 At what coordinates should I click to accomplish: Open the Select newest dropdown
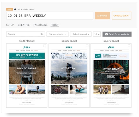tap(81, 34)
